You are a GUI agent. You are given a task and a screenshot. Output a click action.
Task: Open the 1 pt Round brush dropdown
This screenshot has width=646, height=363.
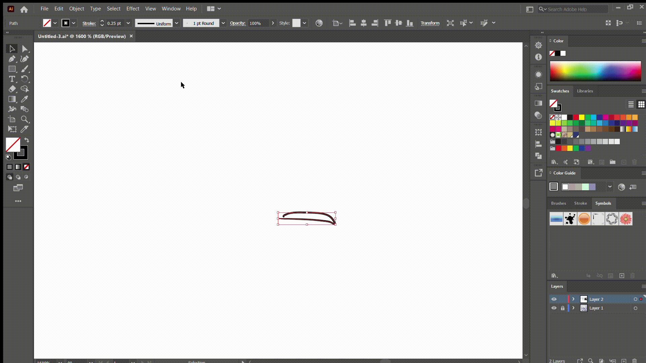coord(223,23)
